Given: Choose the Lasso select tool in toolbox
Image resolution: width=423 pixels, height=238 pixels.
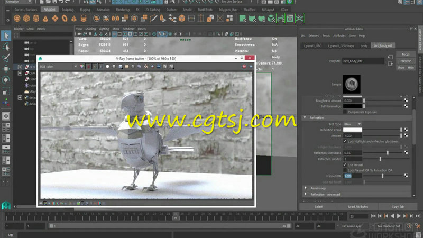Looking at the screenshot, I should 6,47.
